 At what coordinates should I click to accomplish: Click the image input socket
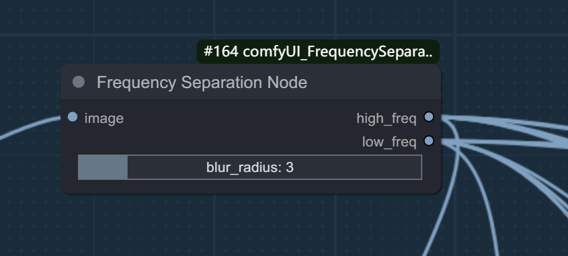click(73, 117)
